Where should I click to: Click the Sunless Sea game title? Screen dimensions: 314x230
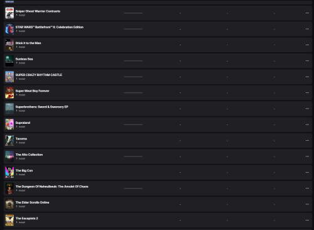24,59
